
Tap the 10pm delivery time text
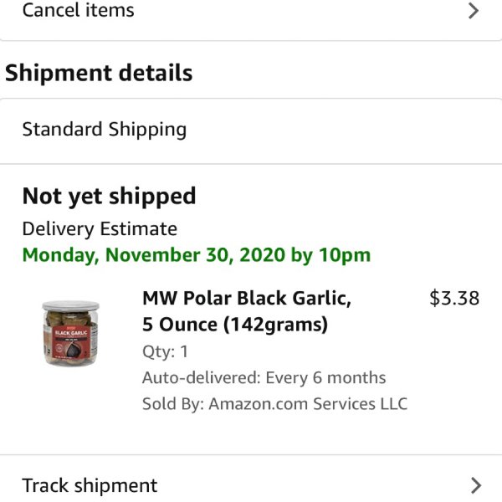point(345,255)
